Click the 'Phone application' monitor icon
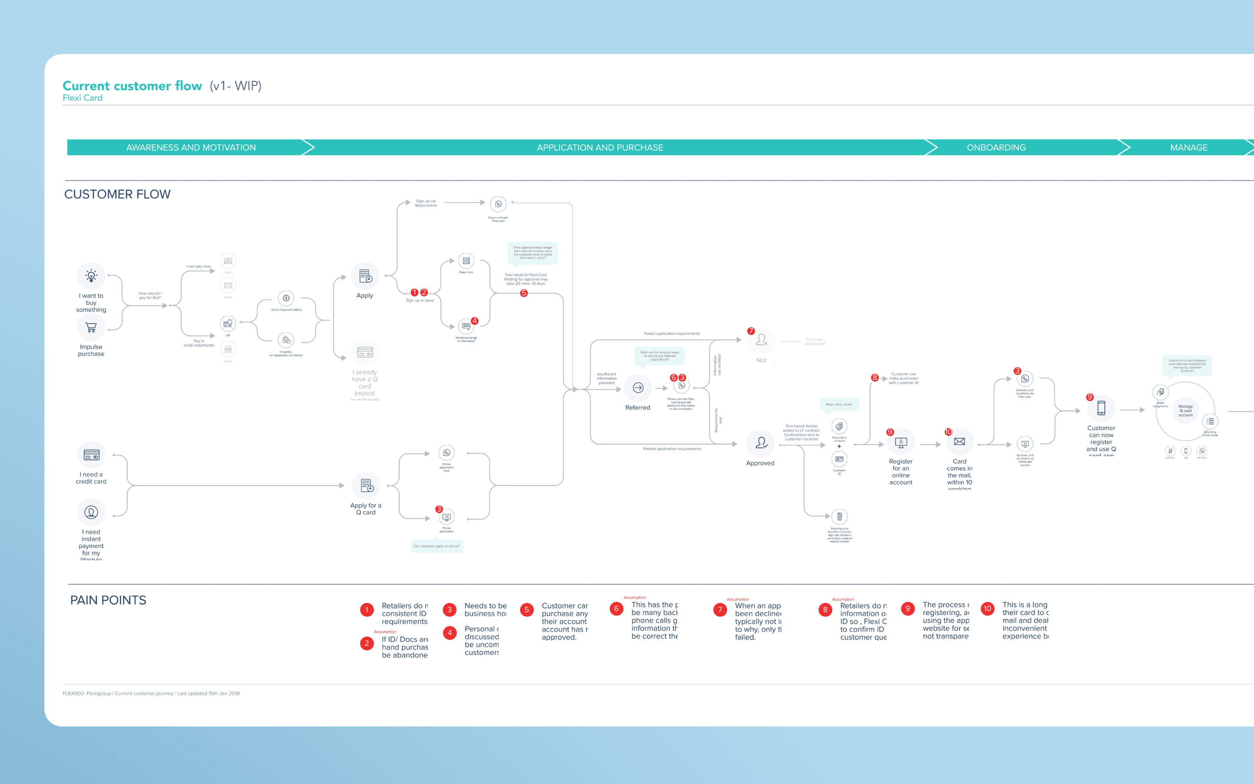 [447, 517]
